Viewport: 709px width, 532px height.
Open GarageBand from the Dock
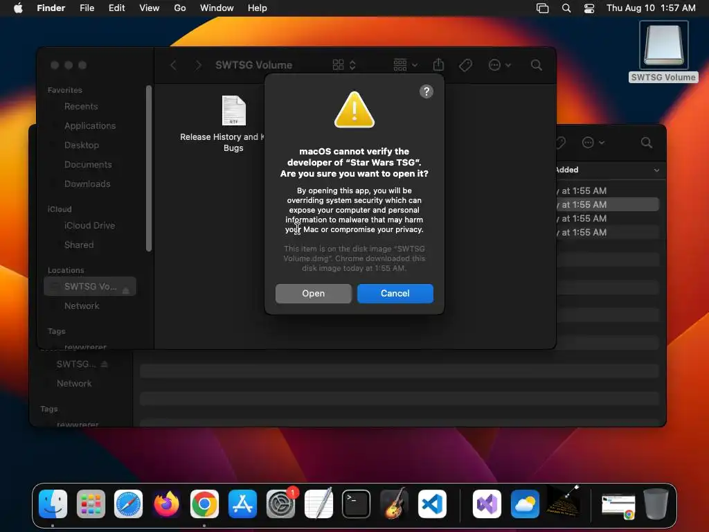[394, 504]
